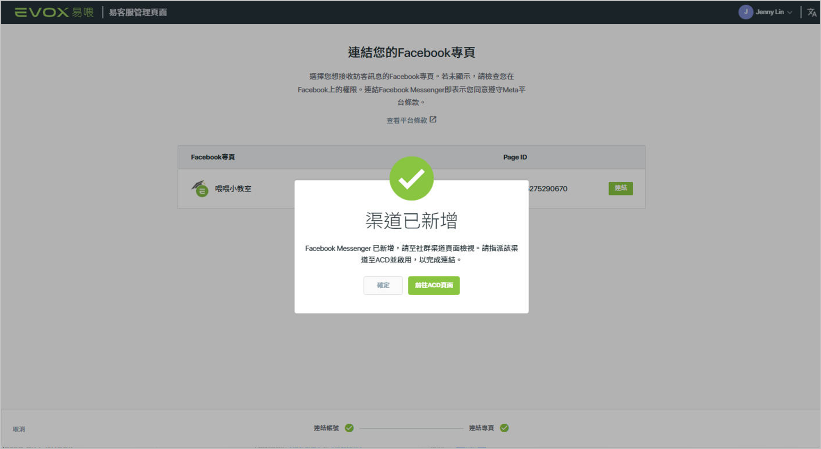Select the 喂喂小教室 page name
The image size is (821, 449).
[233, 189]
